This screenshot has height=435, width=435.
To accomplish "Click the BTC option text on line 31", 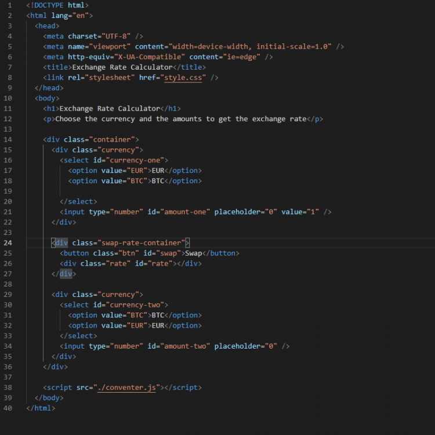I will click(x=158, y=316).
